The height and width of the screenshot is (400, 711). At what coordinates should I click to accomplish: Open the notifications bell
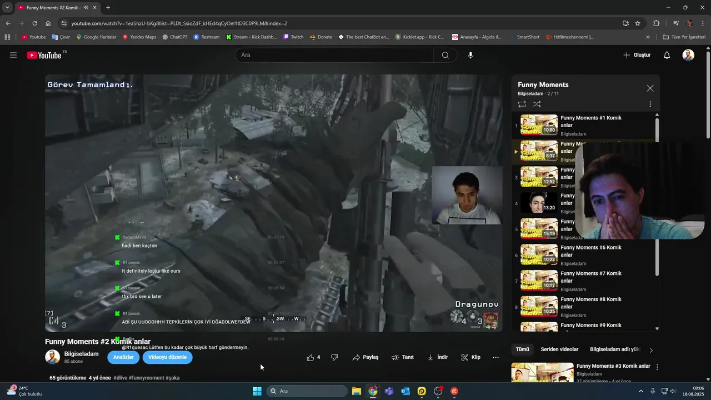click(667, 55)
